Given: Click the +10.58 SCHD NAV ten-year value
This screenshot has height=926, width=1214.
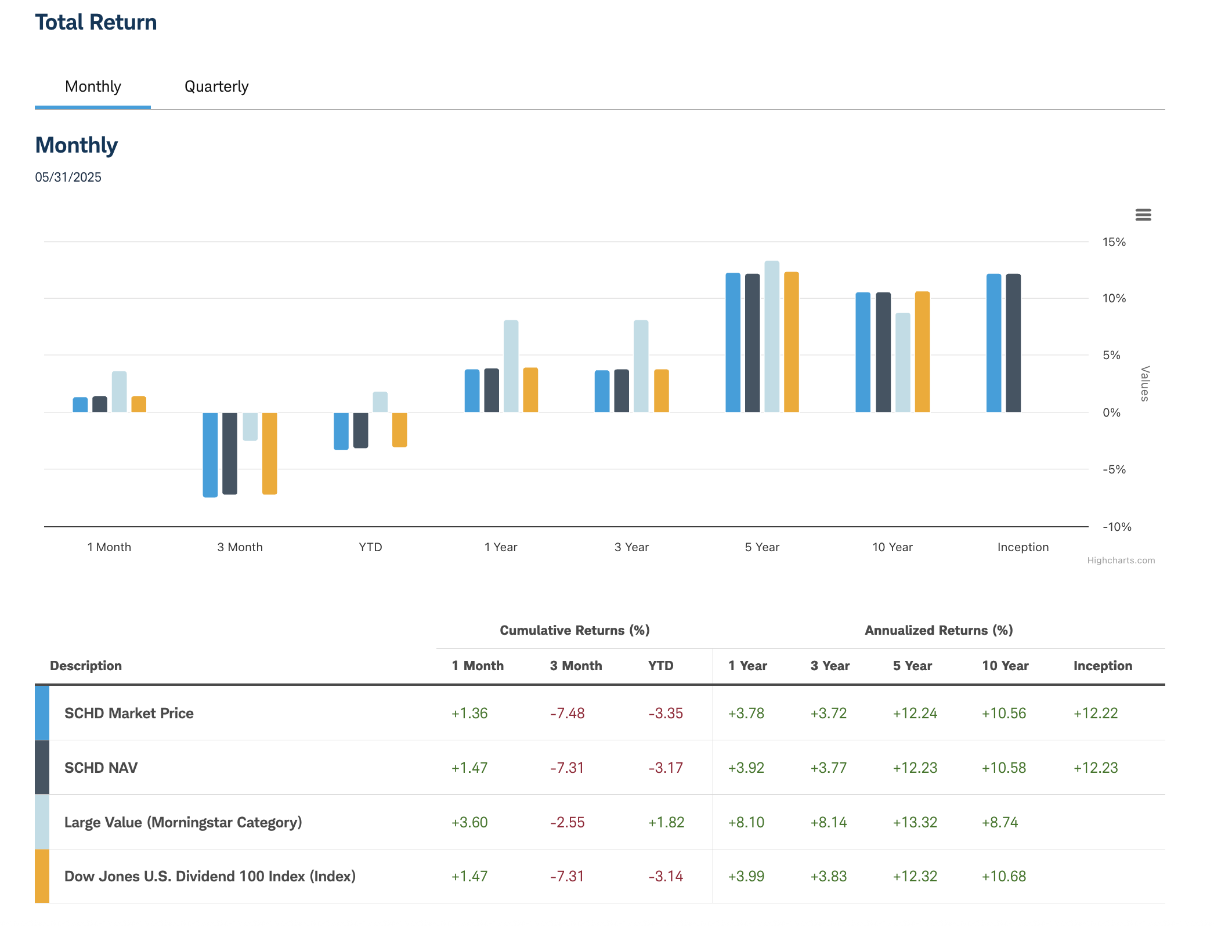Looking at the screenshot, I should [x=1003, y=768].
